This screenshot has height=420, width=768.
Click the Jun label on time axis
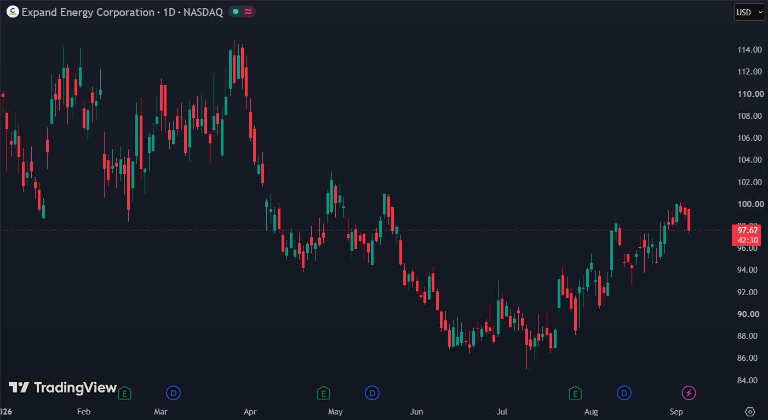click(417, 412)
